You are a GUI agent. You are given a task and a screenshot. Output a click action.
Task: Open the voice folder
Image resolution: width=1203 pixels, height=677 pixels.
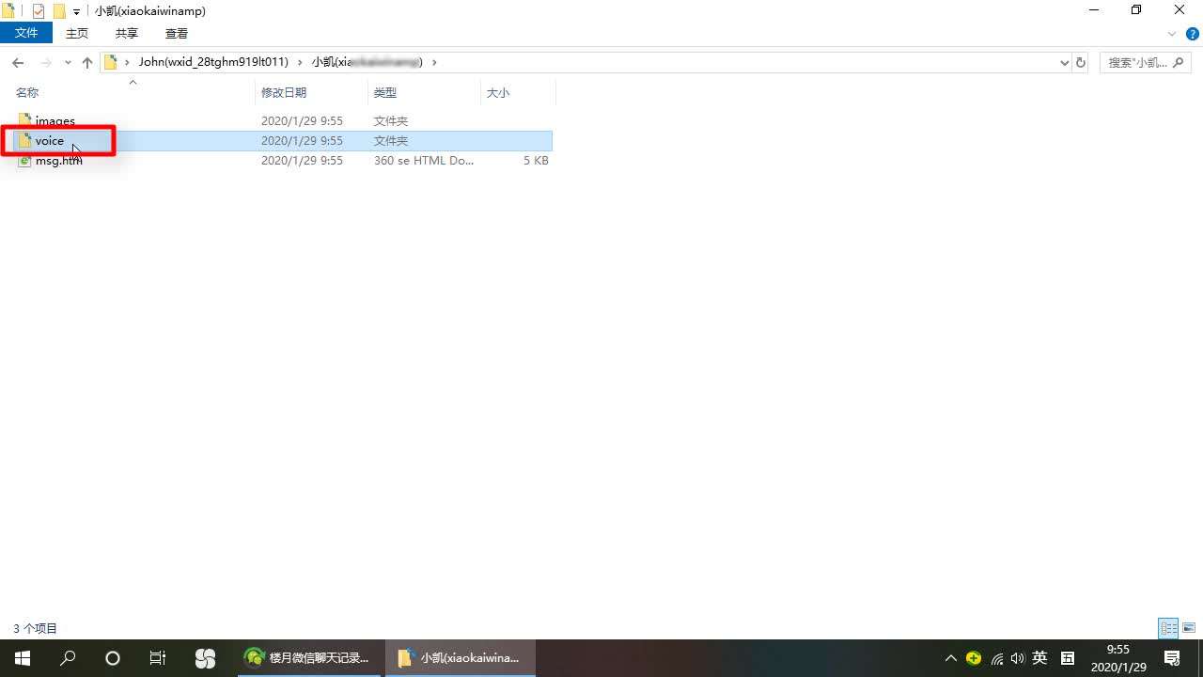tap(50, 141)
